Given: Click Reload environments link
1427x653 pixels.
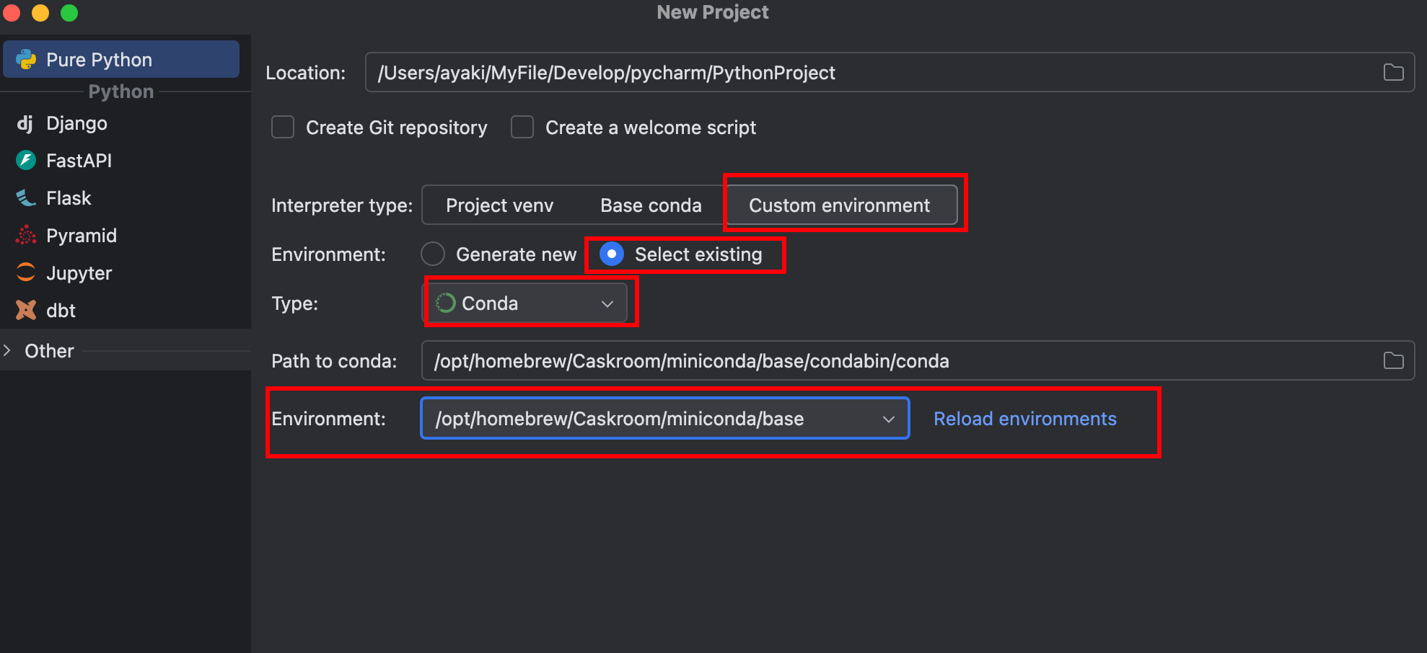Looking at the screenshot, I should 1024,419.
